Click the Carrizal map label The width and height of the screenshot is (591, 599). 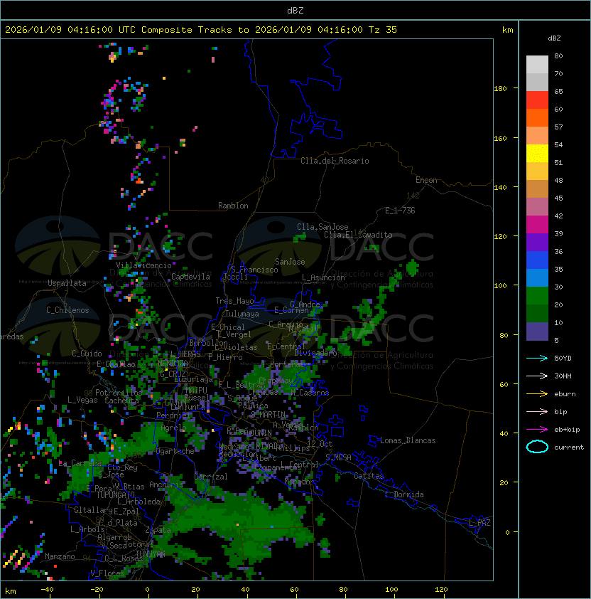click(x=211, y=477)
